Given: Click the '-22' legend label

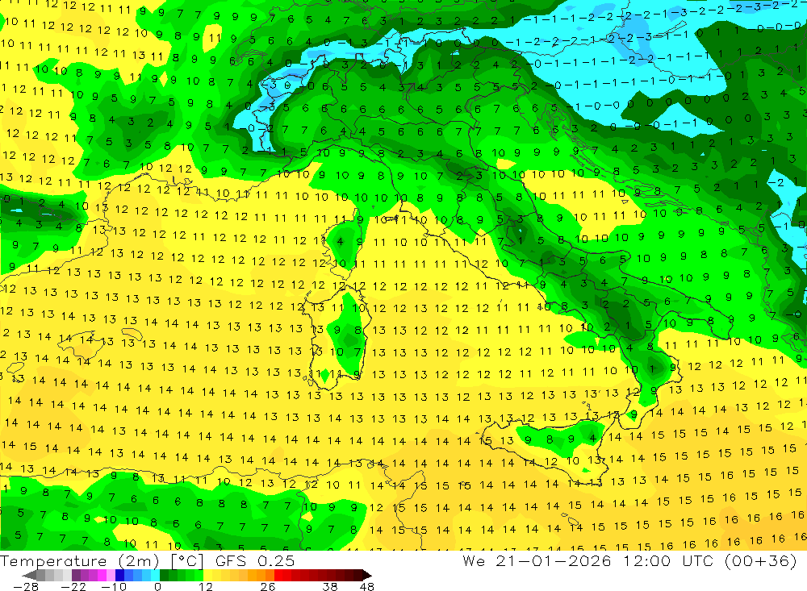Looking at the screenshot, I should [73, 587].
